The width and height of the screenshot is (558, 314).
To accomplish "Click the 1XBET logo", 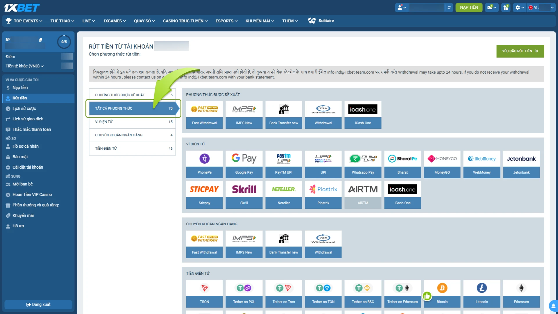I will tap(22, 8).
